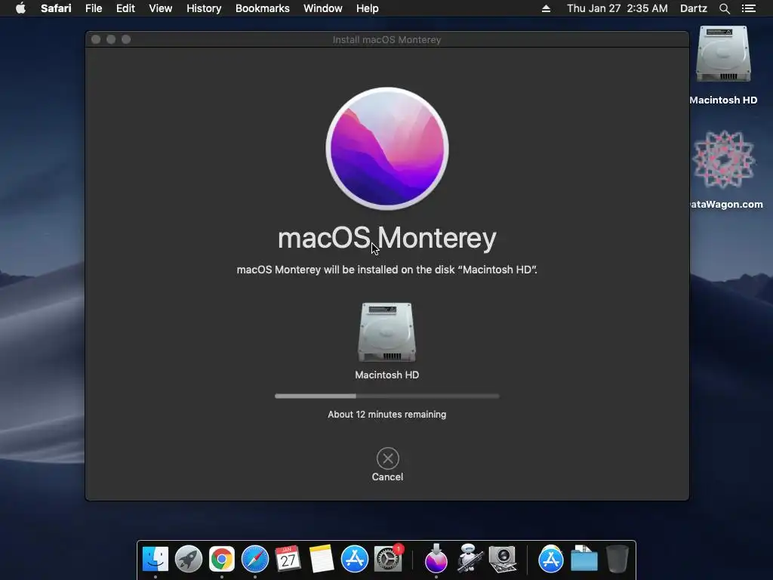Open Spotlight search
Image resolution: width=773 pixels, height=580 pixels.
pos(724,8)
